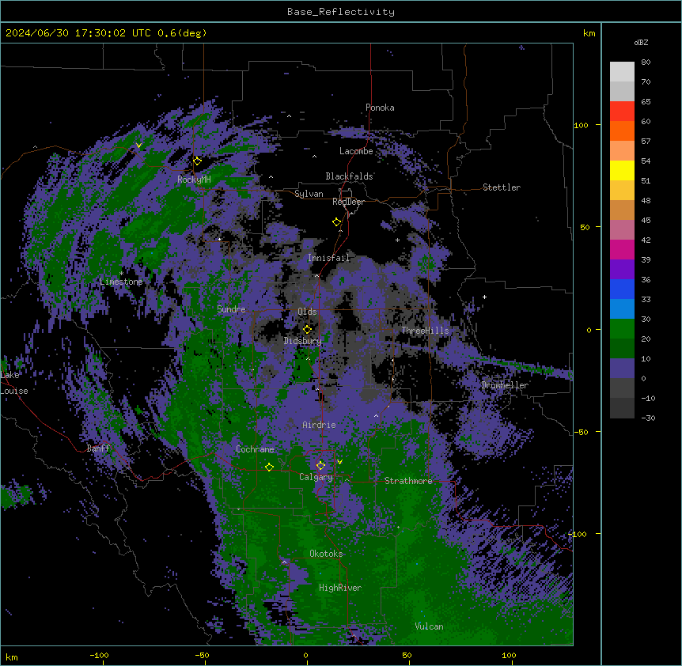Click the Calgary city label
This screenshot has width=682, height=666.
coord(316,477)
